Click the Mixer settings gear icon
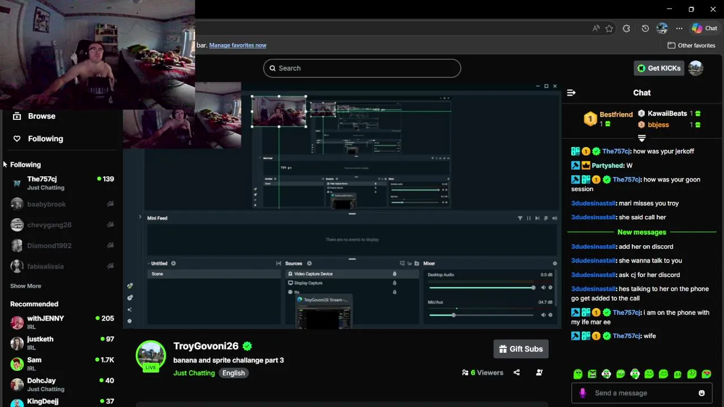The image size is (724, 407). tap(555, 263)
